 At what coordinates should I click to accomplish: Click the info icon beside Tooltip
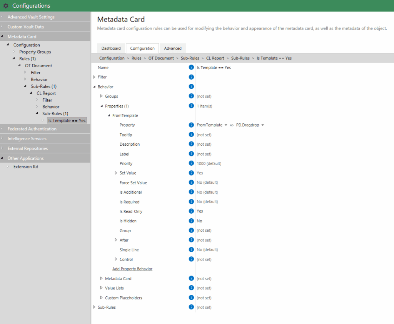(191, 135)
